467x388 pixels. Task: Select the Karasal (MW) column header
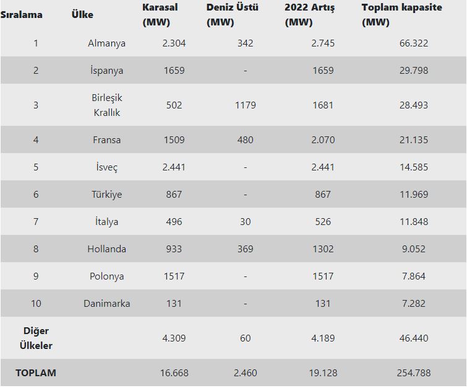tap(160, 15)
